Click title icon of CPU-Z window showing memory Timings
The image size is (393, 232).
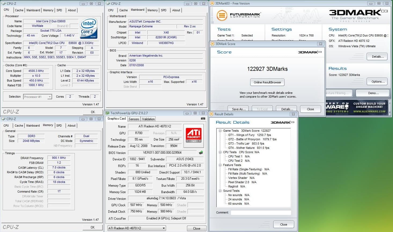3,119
